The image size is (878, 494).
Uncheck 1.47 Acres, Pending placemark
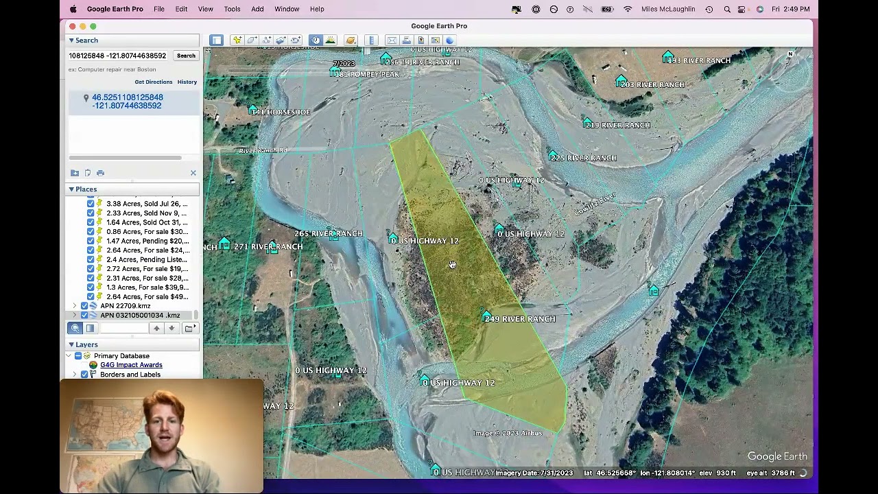pyautogui.click(x=91, y=241)
